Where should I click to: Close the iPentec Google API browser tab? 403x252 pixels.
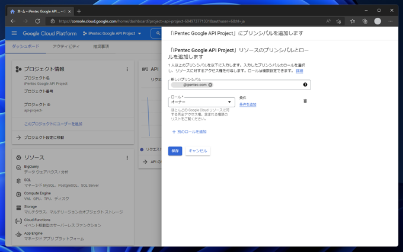(69, 12)
